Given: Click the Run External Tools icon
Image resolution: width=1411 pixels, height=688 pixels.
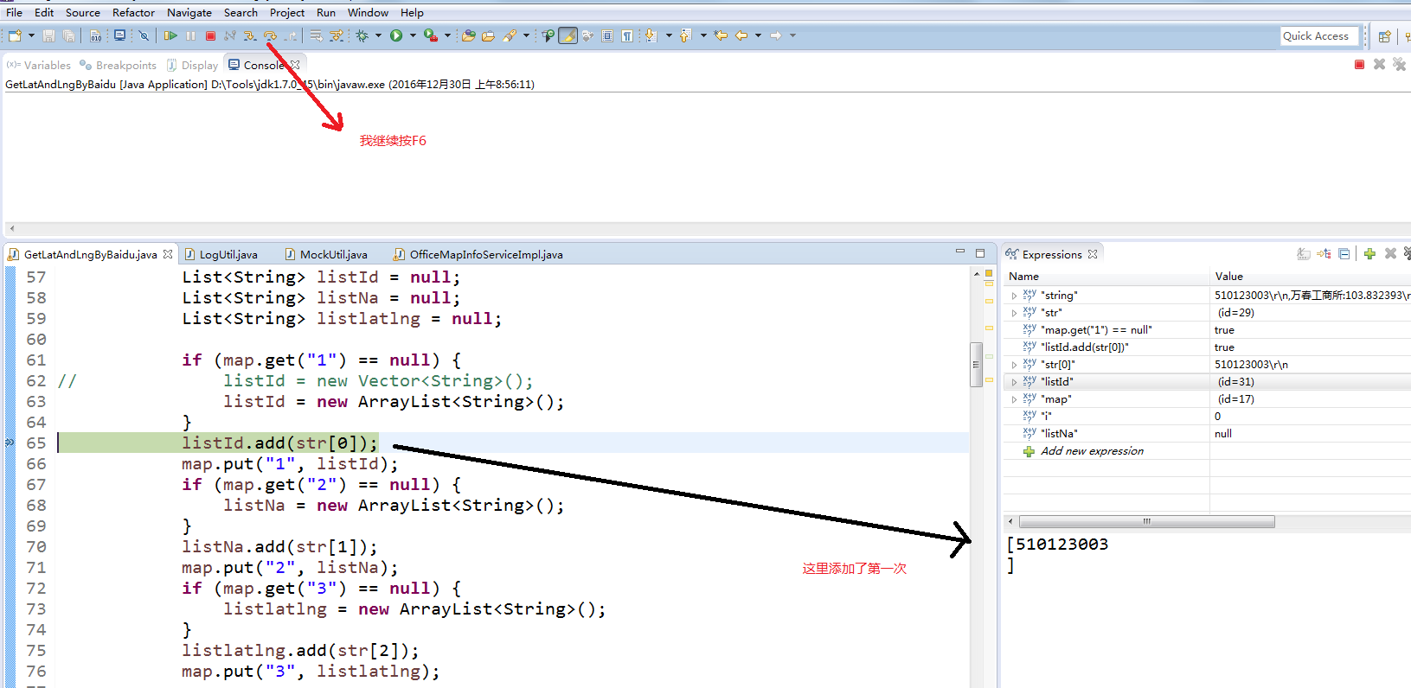Looking at the screenshot, I should pos(430,35).
